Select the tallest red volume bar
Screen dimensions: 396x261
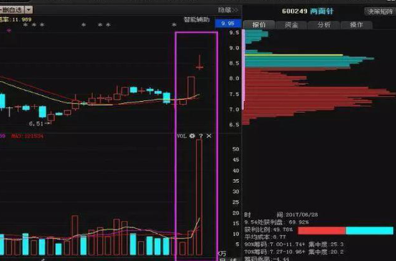pos(199,197)
